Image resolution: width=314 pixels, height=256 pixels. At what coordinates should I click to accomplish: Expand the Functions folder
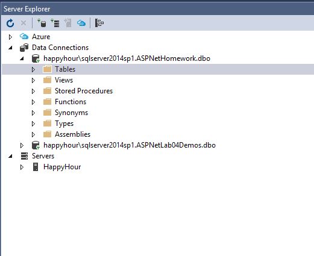[x=33, y=102]
